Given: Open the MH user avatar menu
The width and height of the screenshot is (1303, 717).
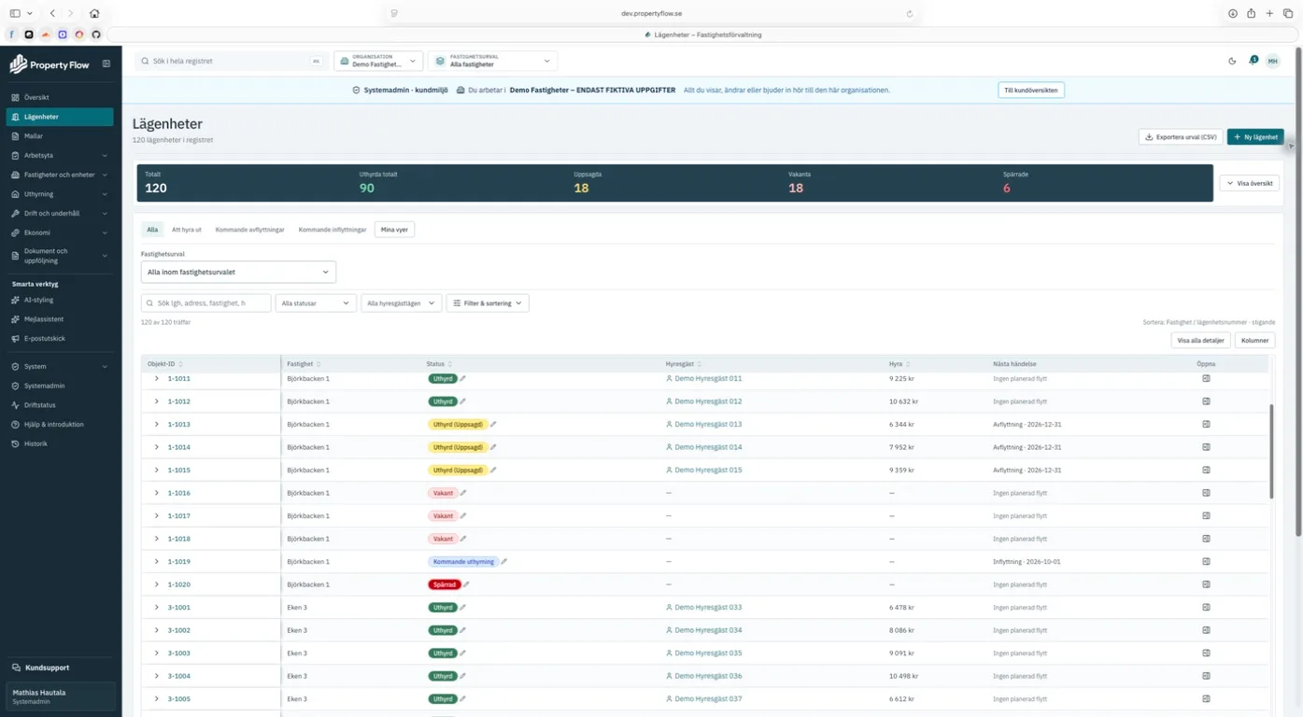Looking at the screenshot, I should pyautogui.click(x=1272, y=61).
